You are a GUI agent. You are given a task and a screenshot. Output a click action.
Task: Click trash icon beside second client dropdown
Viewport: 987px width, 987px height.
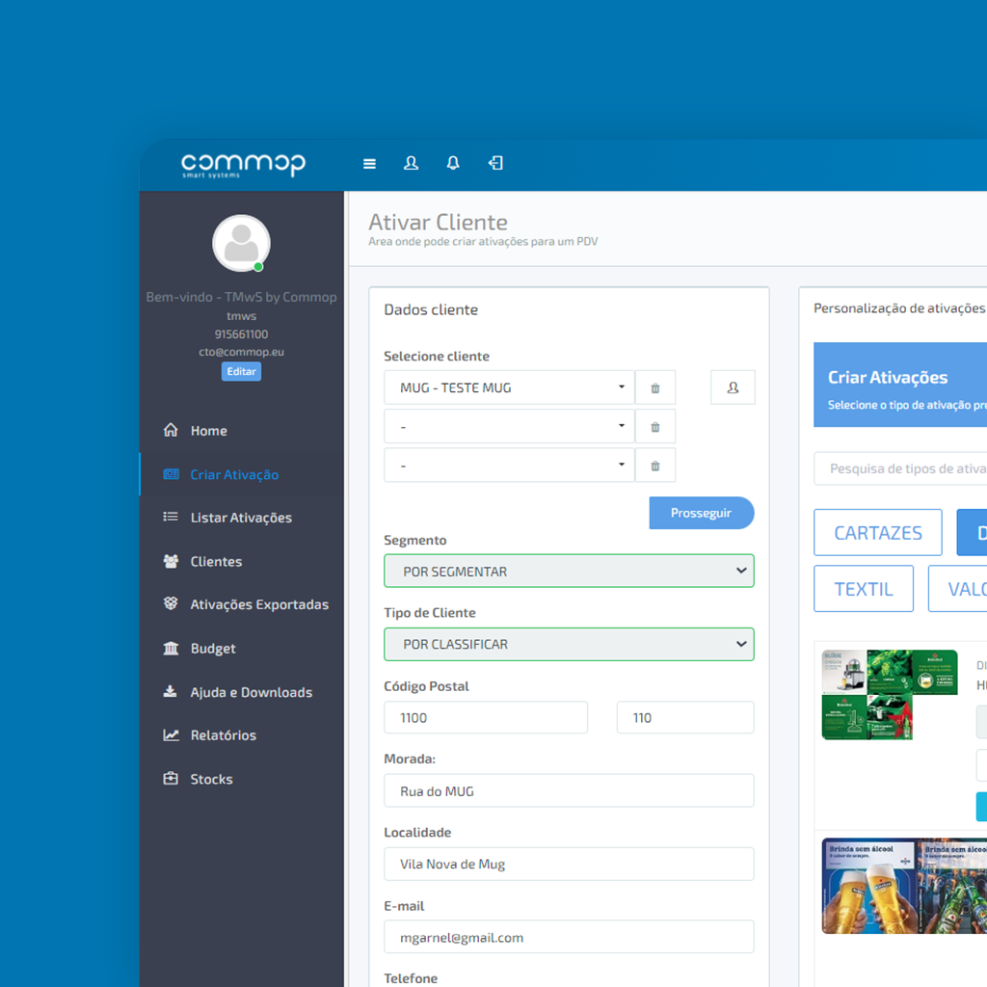(655, 427)
